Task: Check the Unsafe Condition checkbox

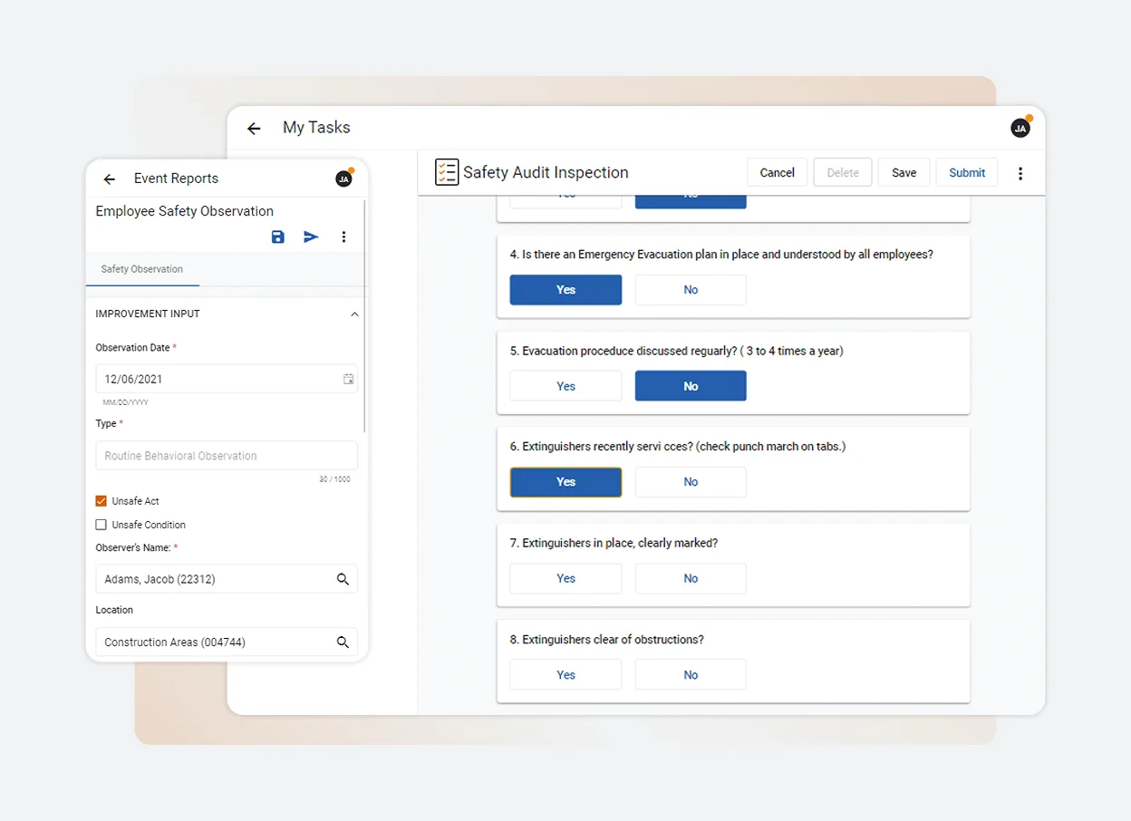Action: coord(102,525)
